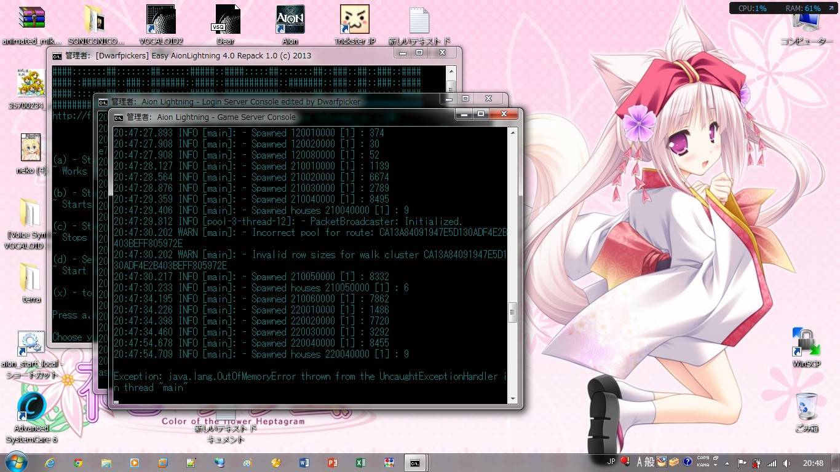Toggle the KANA lock indicator

click(703, 465)
